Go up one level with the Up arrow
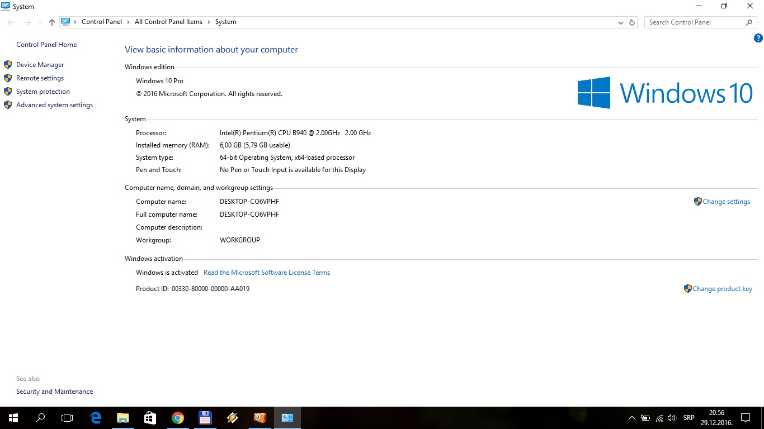The image size is (764, 429). pos(52,22)
